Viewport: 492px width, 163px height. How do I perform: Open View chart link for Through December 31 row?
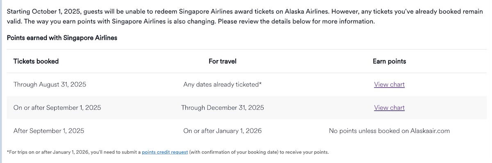coord(389,108)
